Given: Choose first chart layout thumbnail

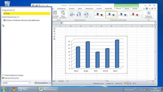Looking at the screenshot, I should [x=72, y=14].
